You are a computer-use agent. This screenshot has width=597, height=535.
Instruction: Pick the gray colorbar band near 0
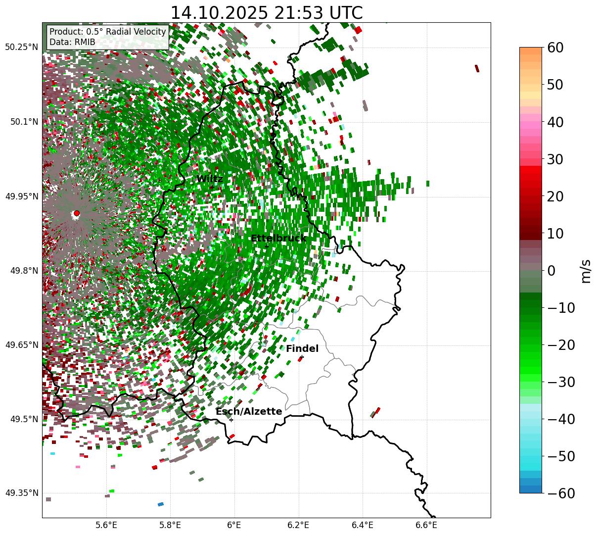point(531,267)
